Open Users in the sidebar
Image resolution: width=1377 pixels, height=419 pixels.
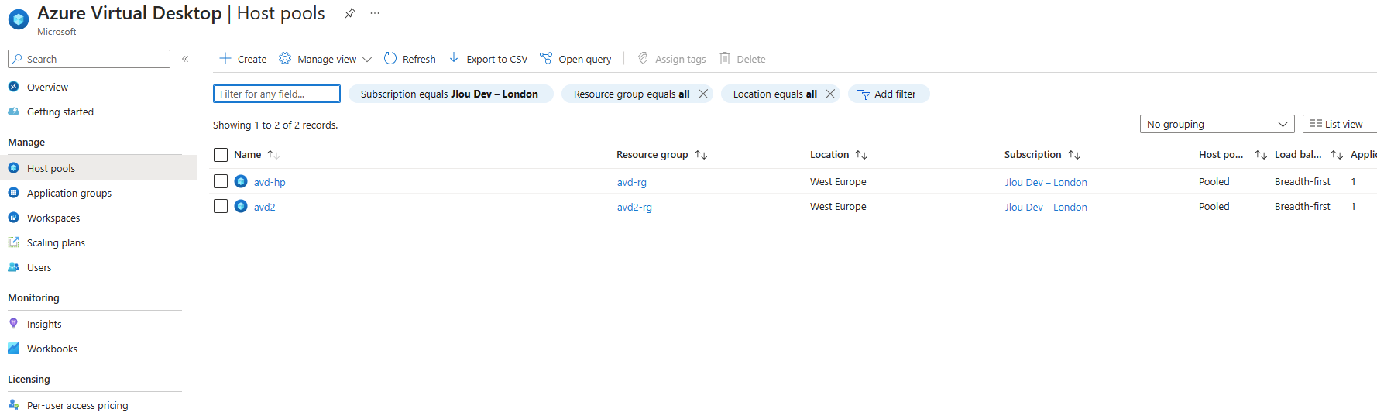(39, 267)
